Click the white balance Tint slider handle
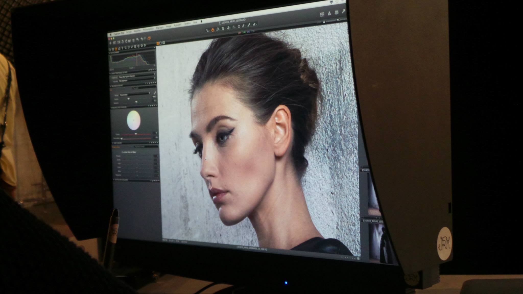The image size is (523, 294). point(136,102)
